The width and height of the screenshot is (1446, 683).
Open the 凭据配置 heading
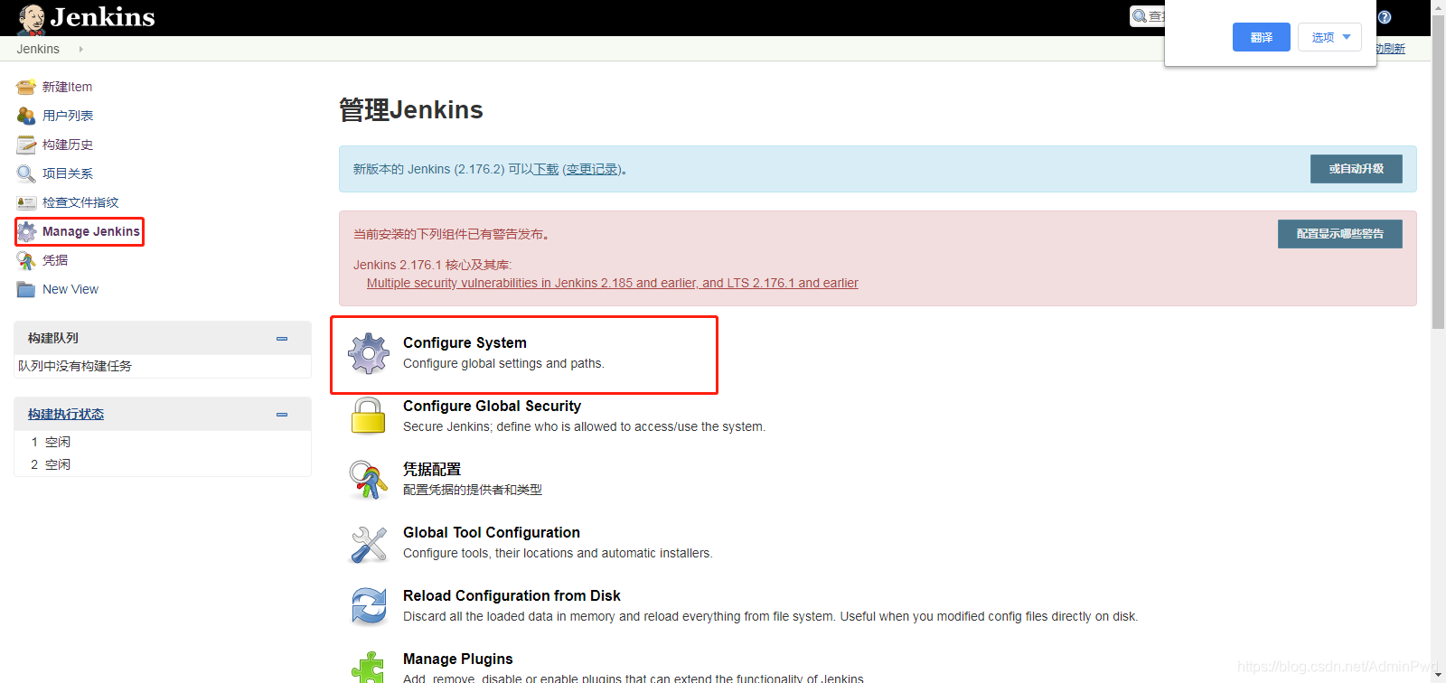click(x=432, y=469)
